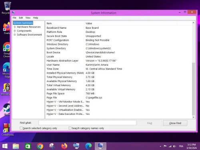Switch the FRA input language indicator
200x150 pixels.
pyautogui.click(x=181, y=146)
